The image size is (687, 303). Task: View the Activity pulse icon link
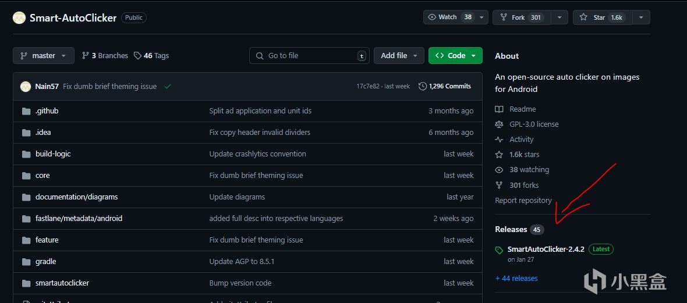pos(499,140)
